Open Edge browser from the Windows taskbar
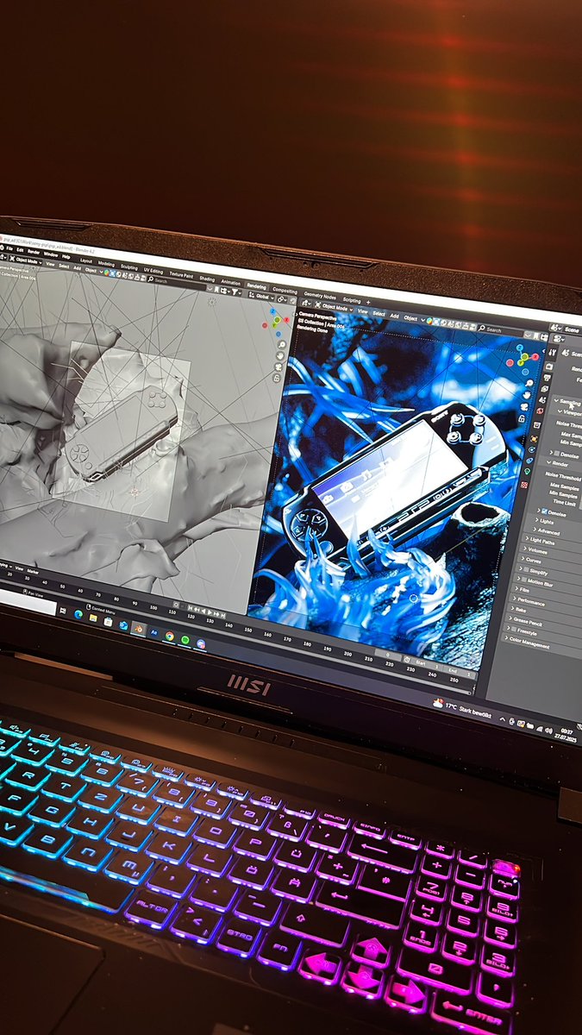The image size is (582, 1035). (78, 615)
